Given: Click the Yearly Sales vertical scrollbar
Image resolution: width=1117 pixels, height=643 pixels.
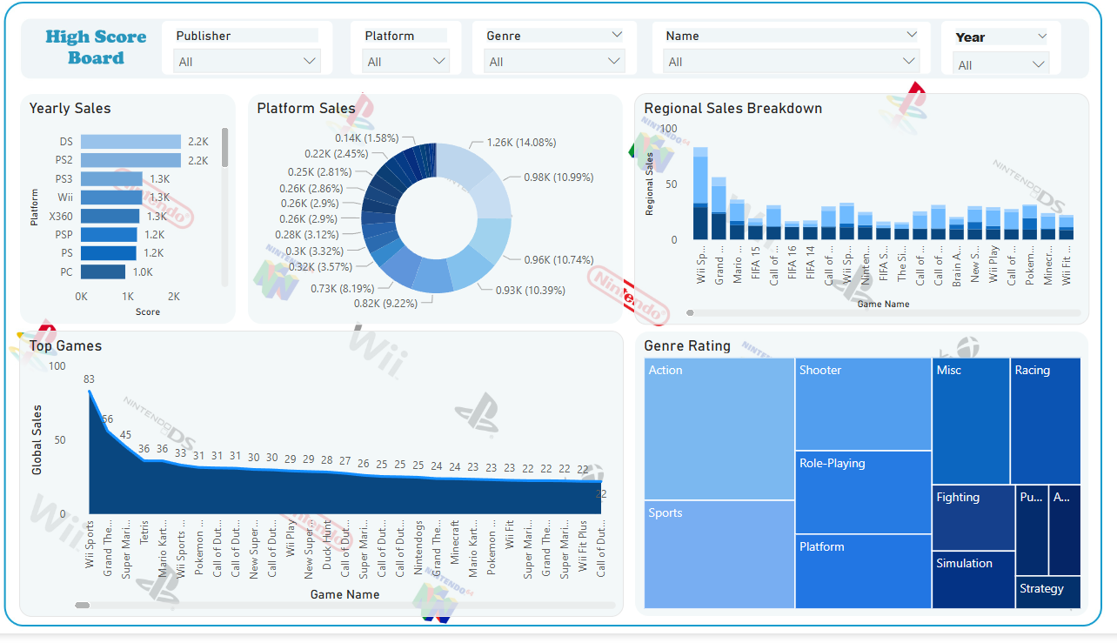Looking at the screenshot, I should pyautogui.click(x=225, y=147).
